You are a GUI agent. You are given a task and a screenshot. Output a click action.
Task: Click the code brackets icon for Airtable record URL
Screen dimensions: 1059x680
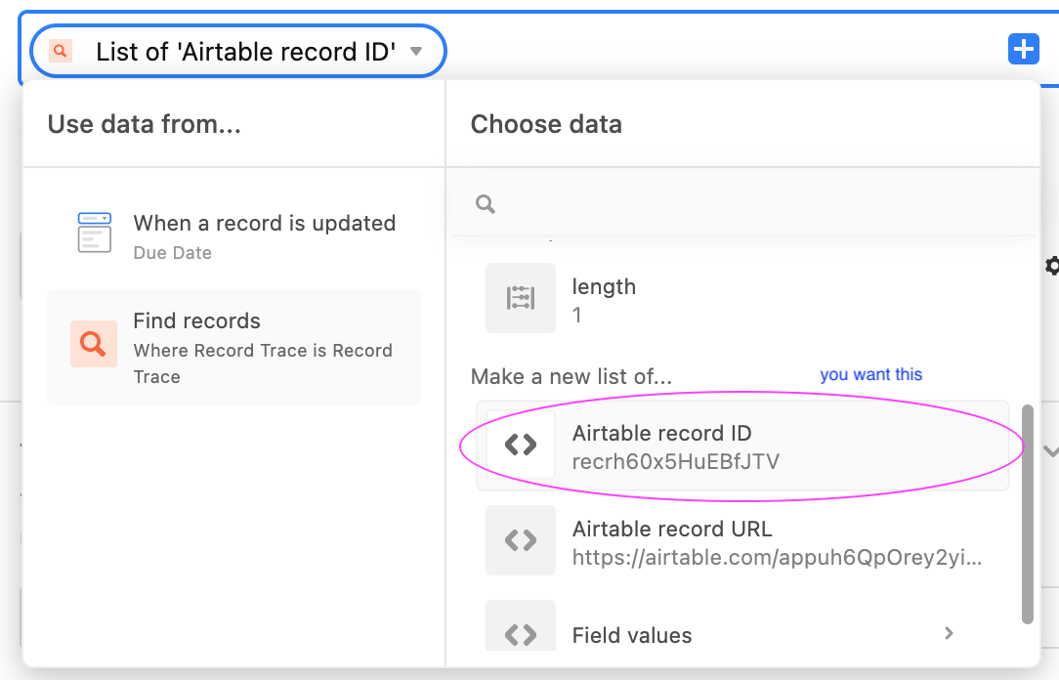(x=520, y=540)
